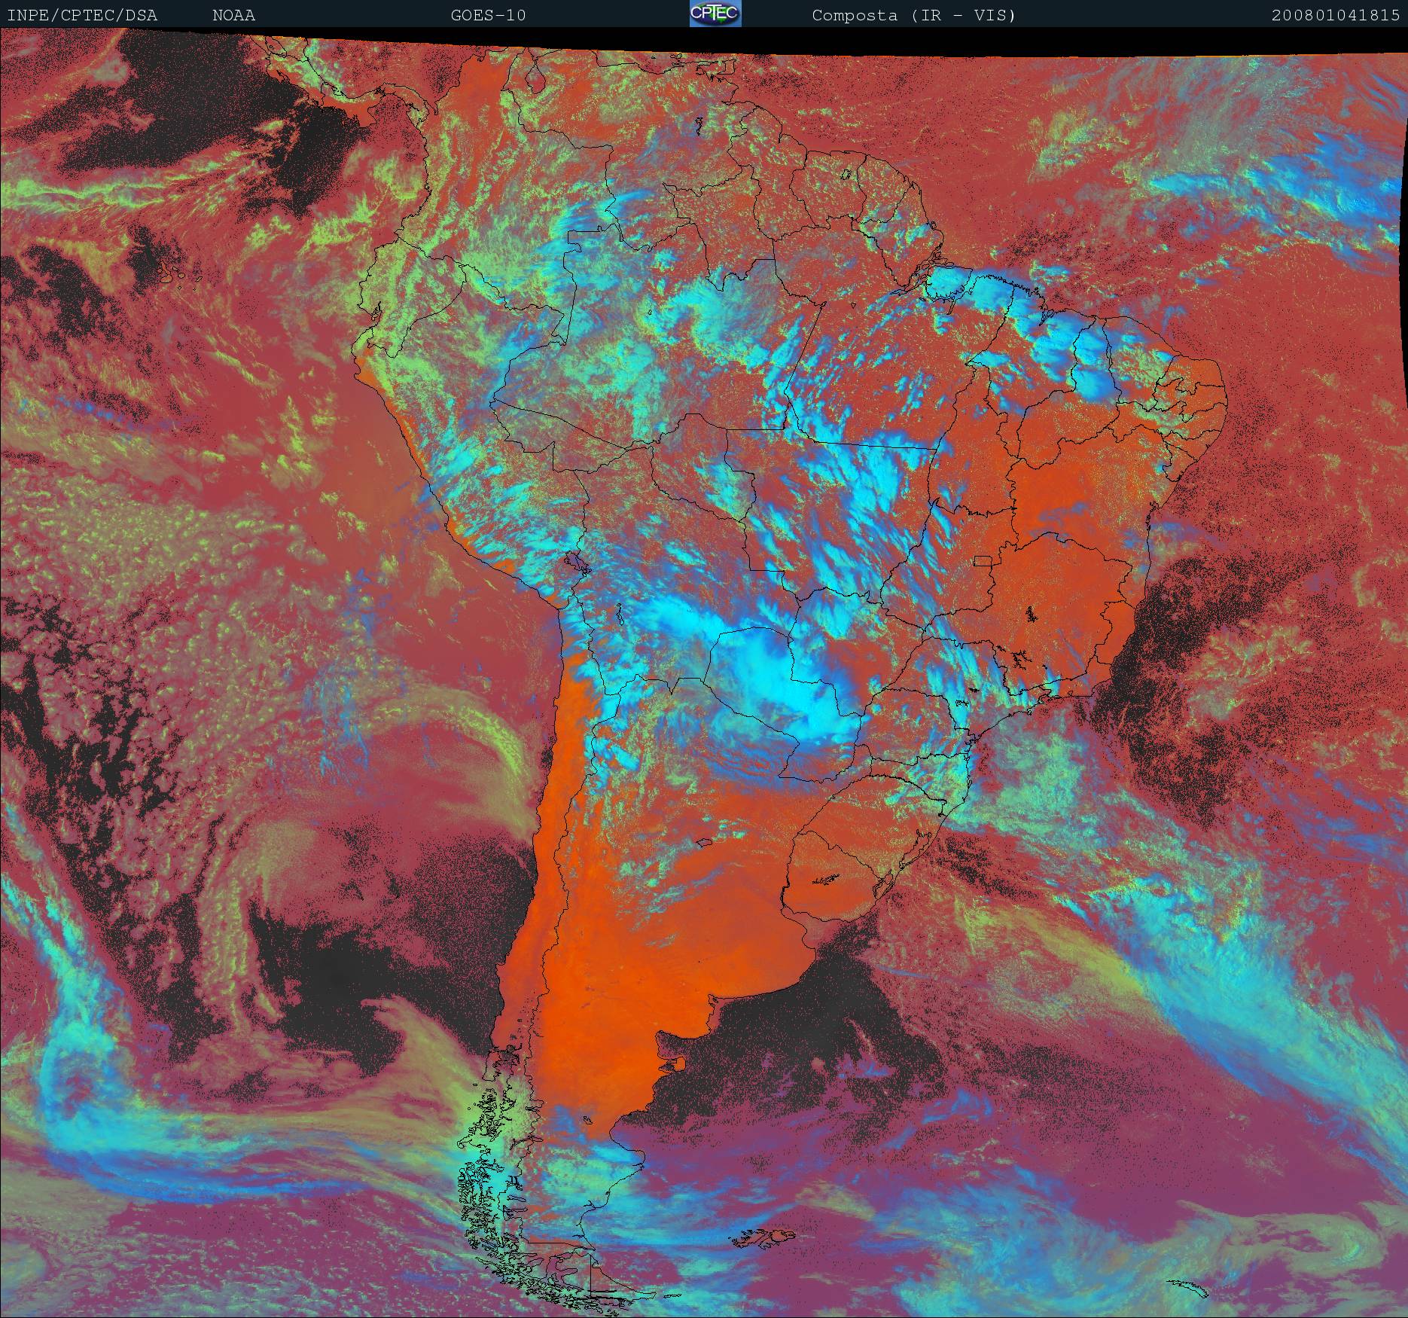Click the small Distrito Federal rectangle in Brazil
The height and width of the screenshot is (1318, 1408).
point(982,560)
